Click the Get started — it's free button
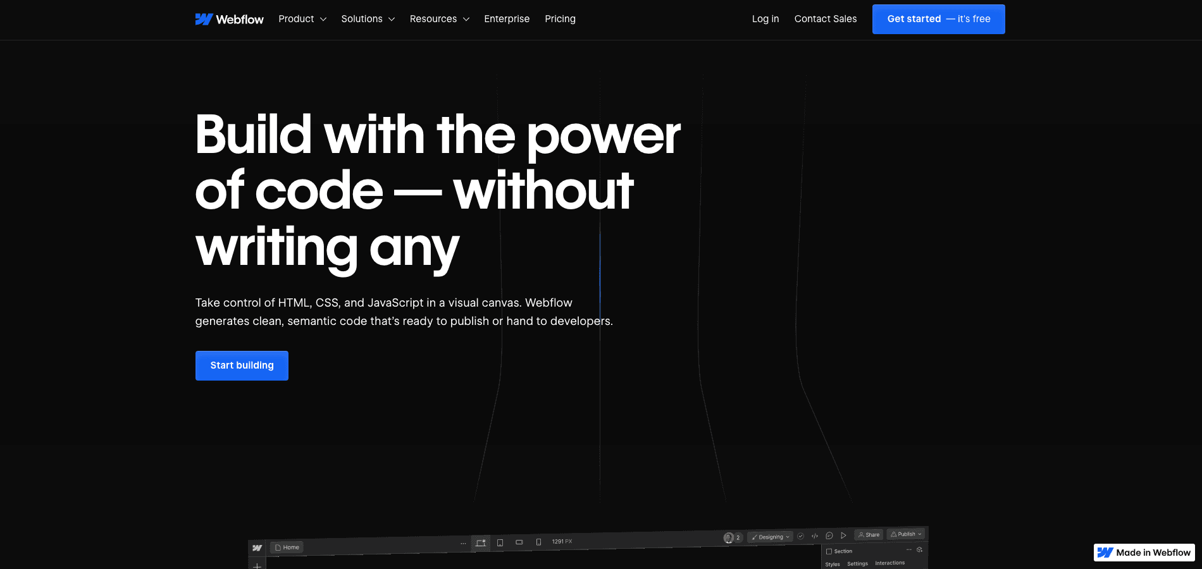The image size is (1202, 569). (x=938, y=19)
